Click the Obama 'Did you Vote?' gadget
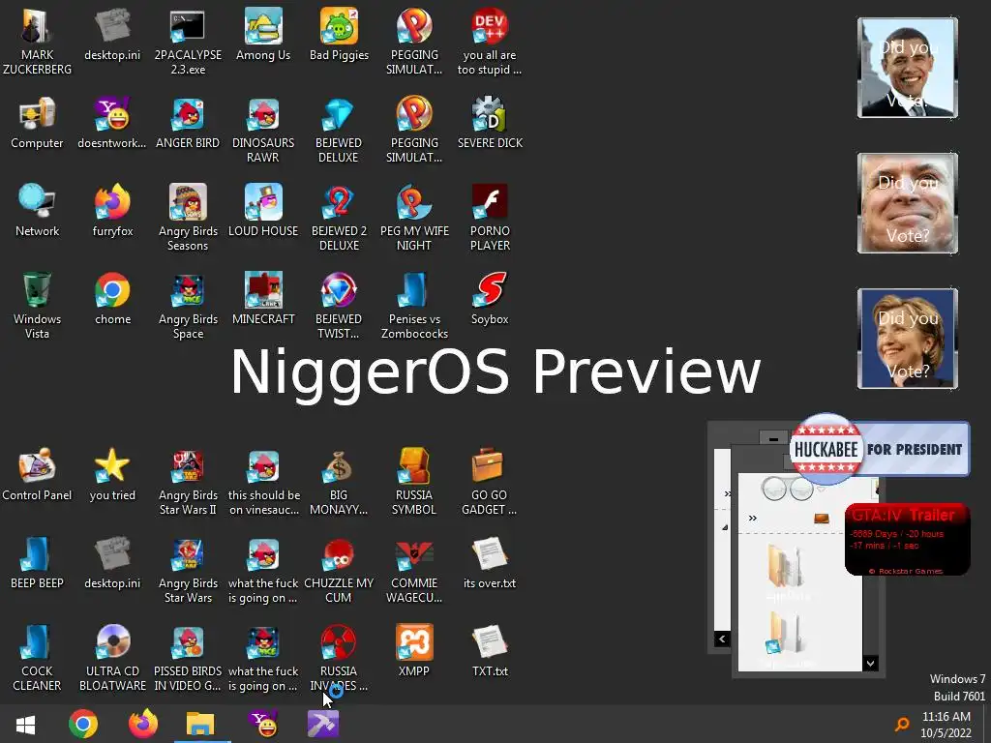 point(908,68)
